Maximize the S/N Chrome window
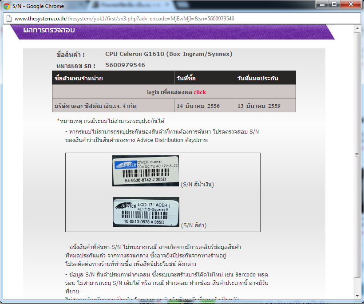The height and width of the screenshot is (304, 364). click(334, 4)
